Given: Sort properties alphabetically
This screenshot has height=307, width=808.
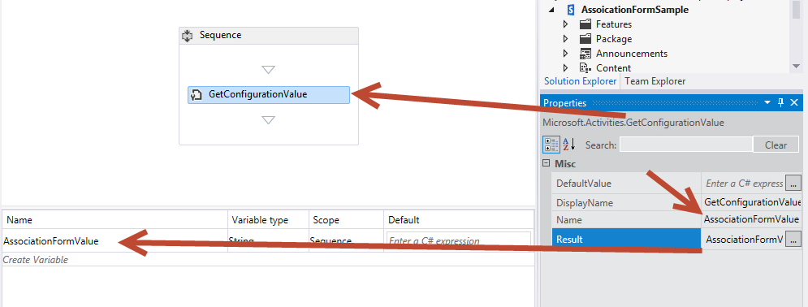Looking at the screenshot, I should (568, 145).
